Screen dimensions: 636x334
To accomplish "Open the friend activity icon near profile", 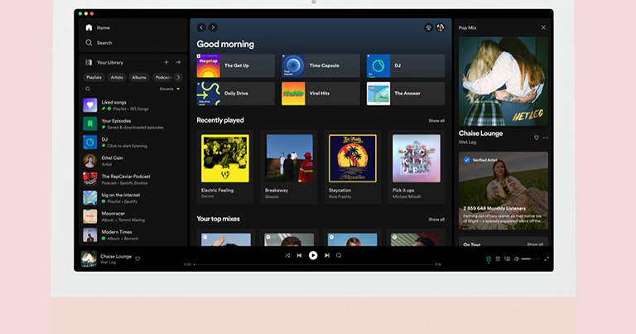I will click(428, 27).
